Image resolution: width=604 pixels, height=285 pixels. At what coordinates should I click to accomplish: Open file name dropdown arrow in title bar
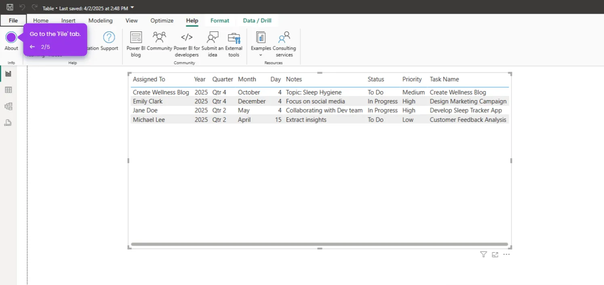coord(133,8)
